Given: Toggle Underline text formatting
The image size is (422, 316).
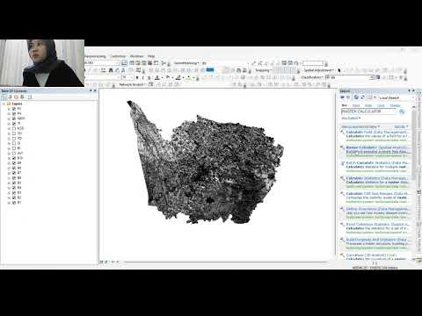Looking at the screenshot, I should tap(149, 77).
